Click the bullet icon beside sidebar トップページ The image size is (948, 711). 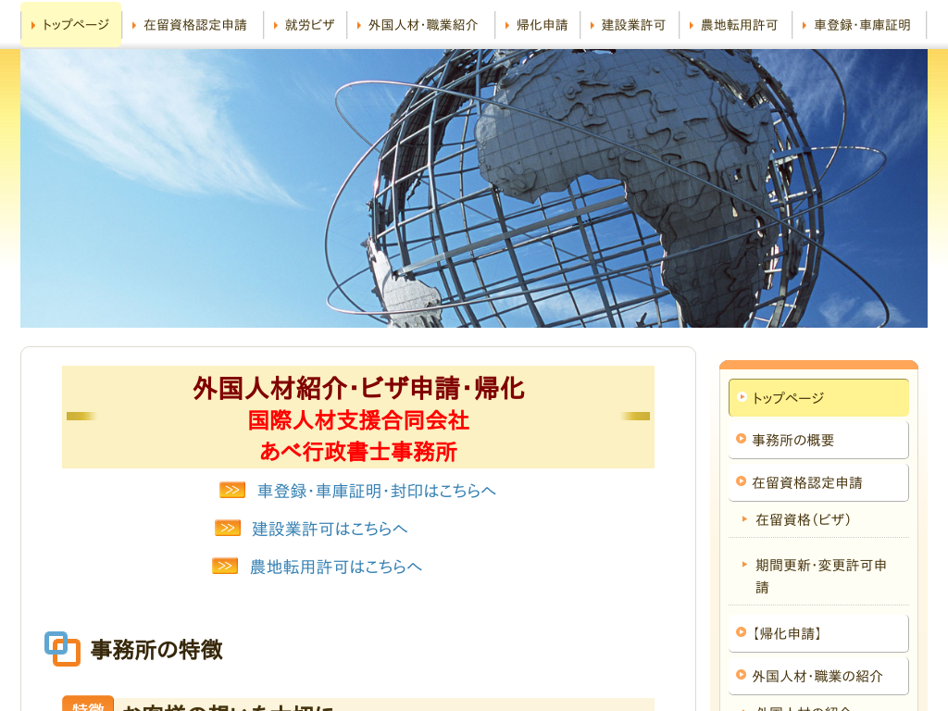(x=742, y=396)
